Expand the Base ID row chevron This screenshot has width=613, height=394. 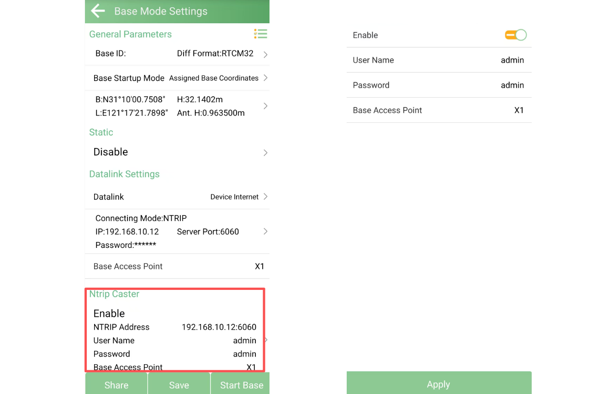coord(265,54)
